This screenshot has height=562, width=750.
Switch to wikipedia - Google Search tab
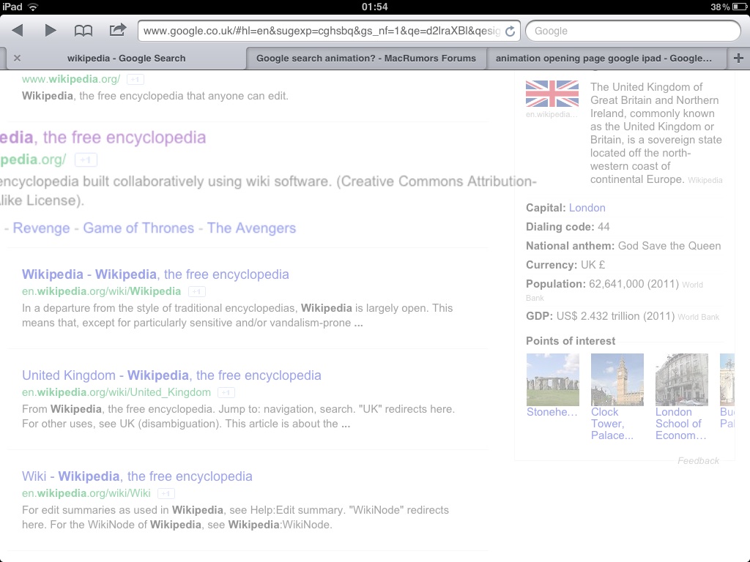tap(126, 59)
